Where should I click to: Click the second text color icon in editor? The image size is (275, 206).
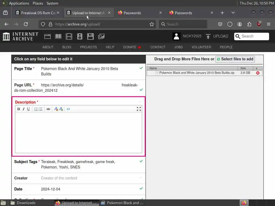tap(61, 109)
